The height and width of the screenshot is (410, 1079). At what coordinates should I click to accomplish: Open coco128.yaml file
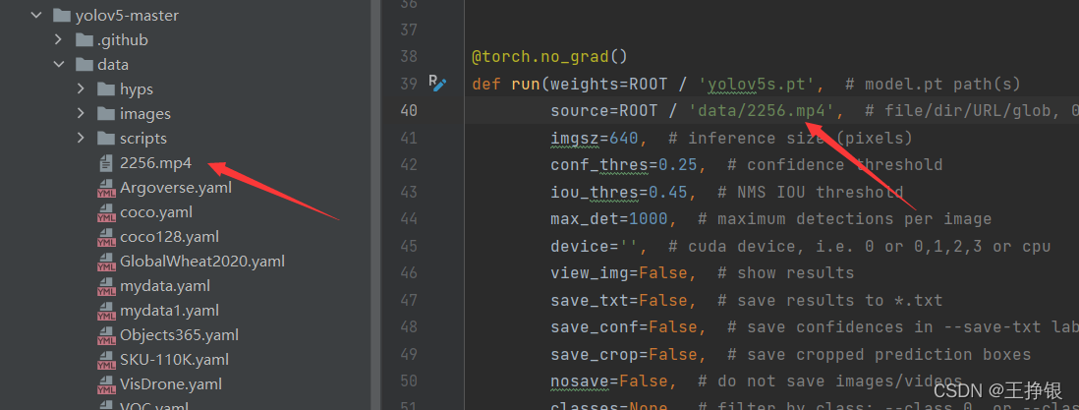(169, 237)
